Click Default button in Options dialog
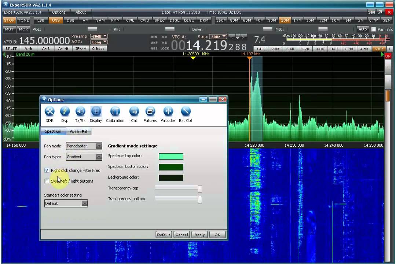Image resolution: width=396 pixels, height=264 pixels. click(164, 235)
